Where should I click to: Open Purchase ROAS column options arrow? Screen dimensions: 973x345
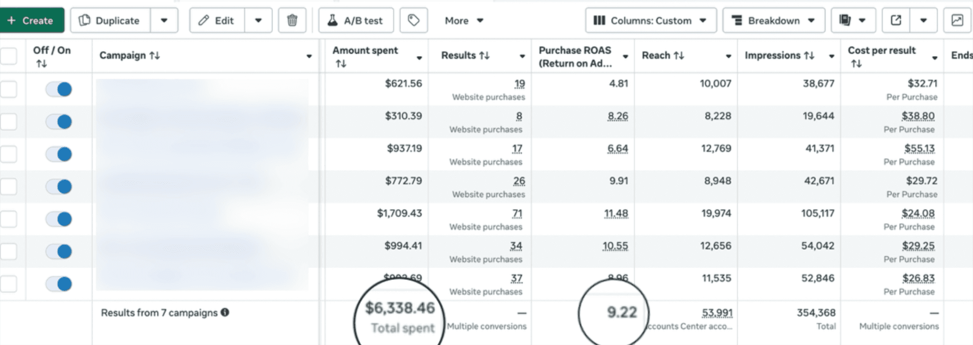pyautogui.click(x=626, y=56)
